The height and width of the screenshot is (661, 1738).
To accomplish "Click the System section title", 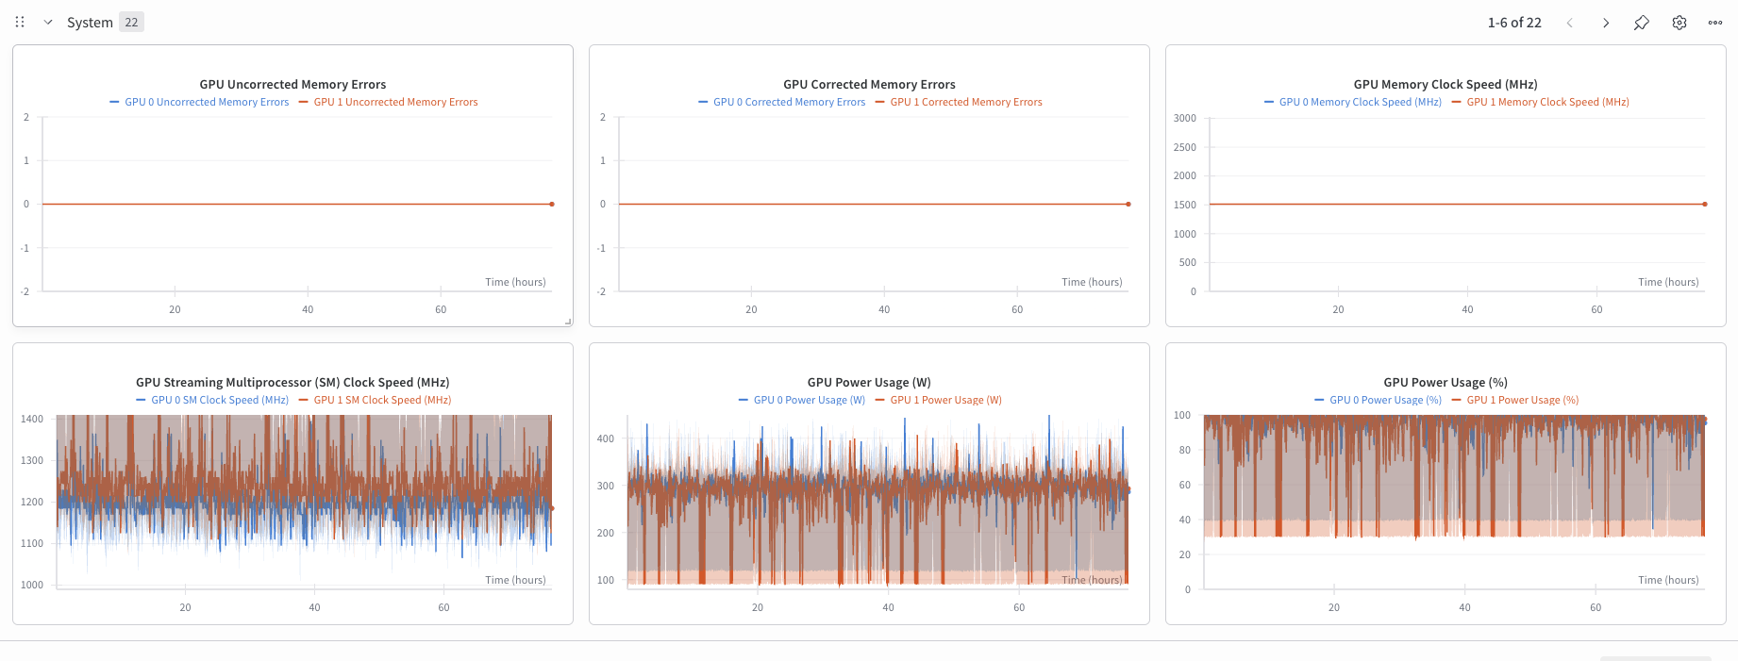I will click(90, 23).
